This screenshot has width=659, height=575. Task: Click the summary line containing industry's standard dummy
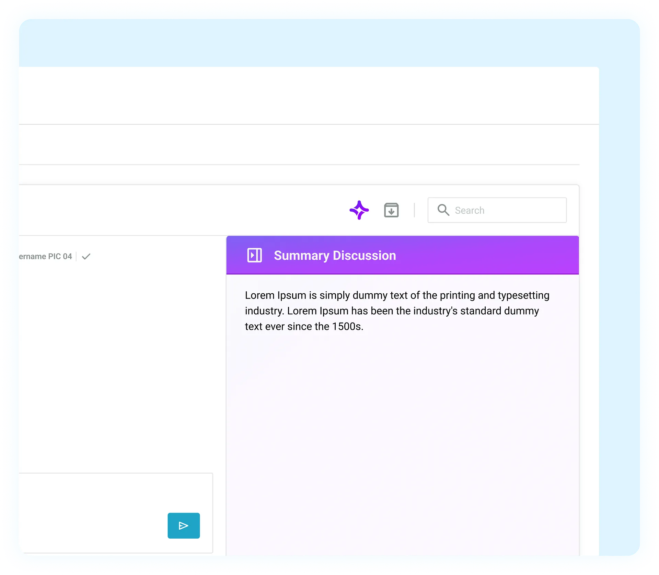(x=392, y=311)
